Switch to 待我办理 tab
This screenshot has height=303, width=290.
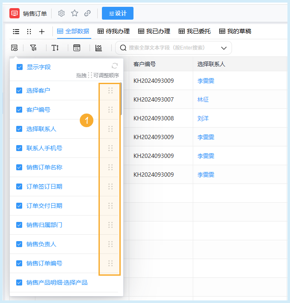coord(113,31)
